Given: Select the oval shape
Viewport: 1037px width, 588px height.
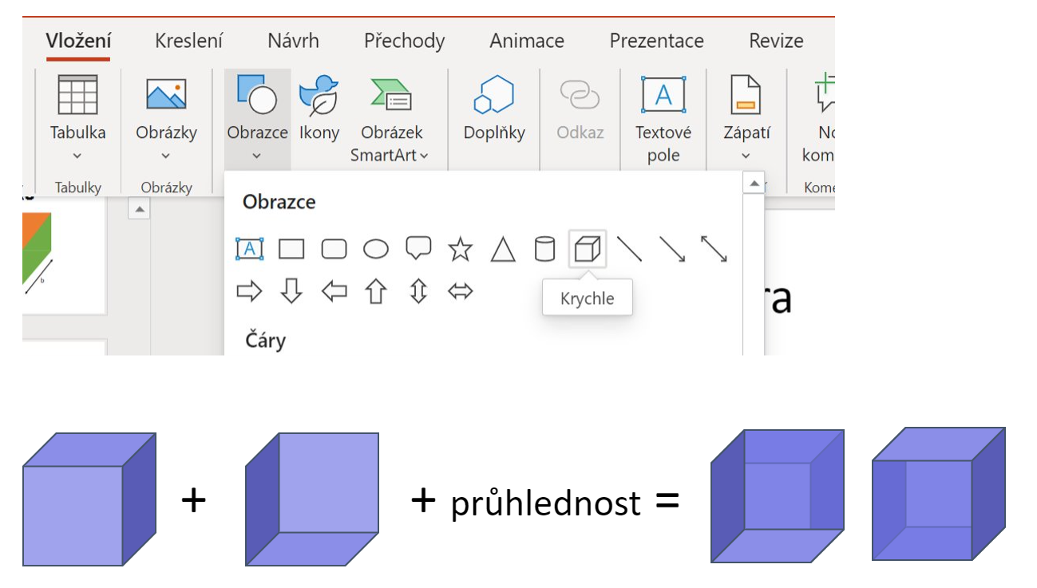Looking at the screenshot, I should 376,250.
